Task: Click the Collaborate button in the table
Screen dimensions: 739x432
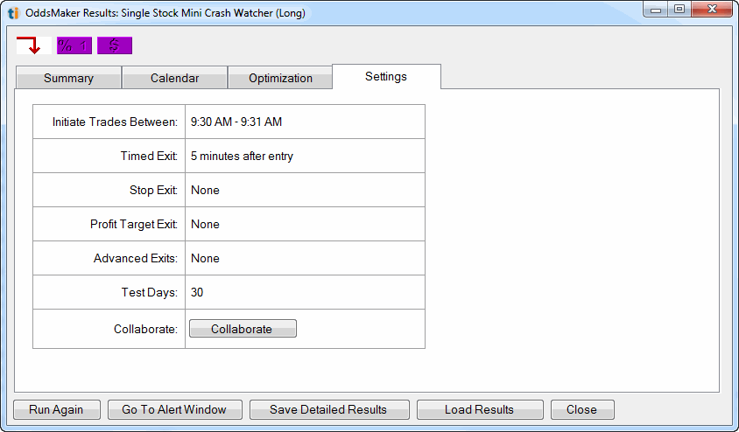Action: tap(242, 329)
